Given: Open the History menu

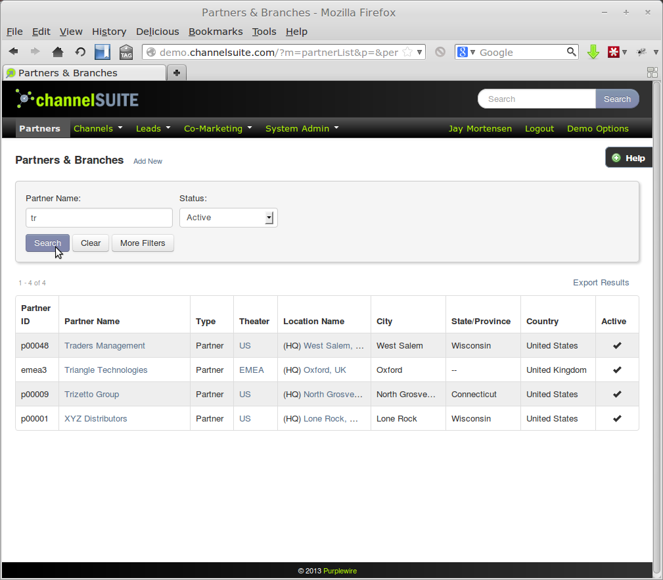Looking at the screenshot, I should [109, 32].
